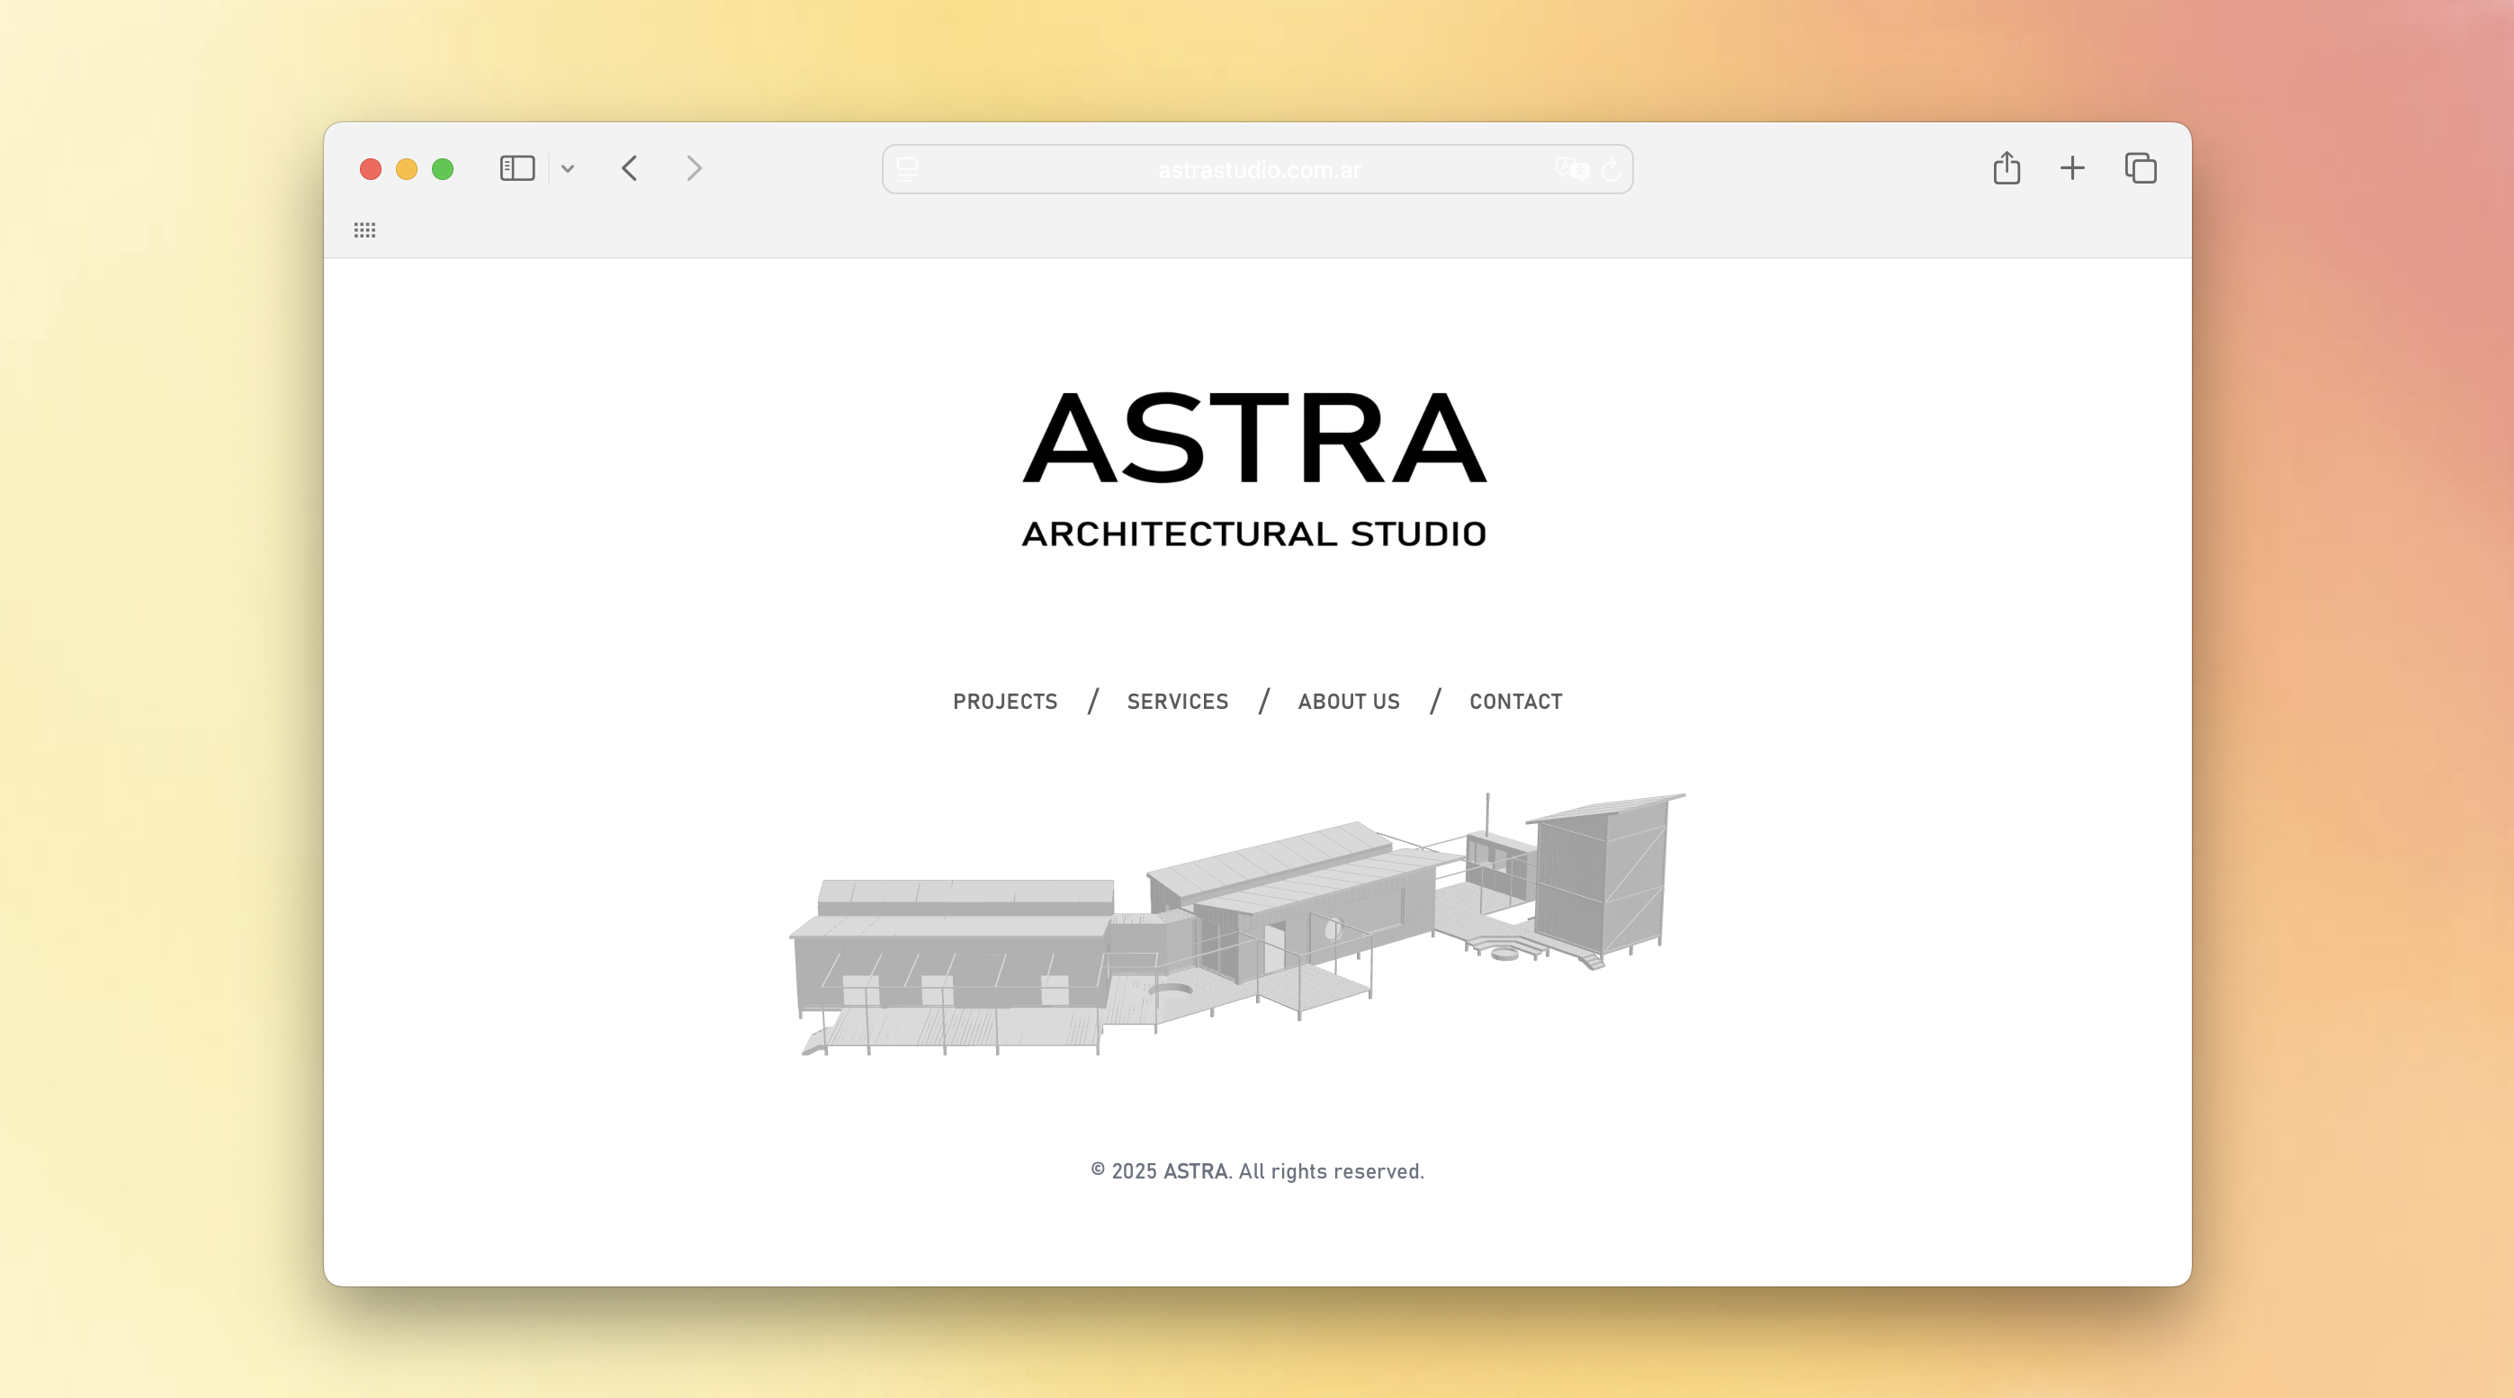Image resolution: width=2514 pixels, height=1398 pixels.
Task: Click the ASTRA logo
Action: [x=1255, y=442]
